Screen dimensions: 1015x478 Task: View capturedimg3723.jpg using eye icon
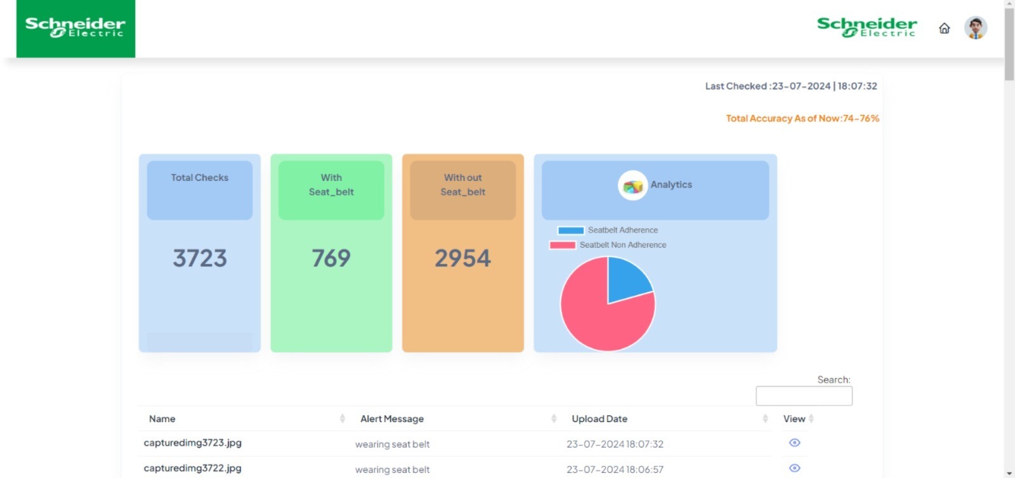point(794,443)
